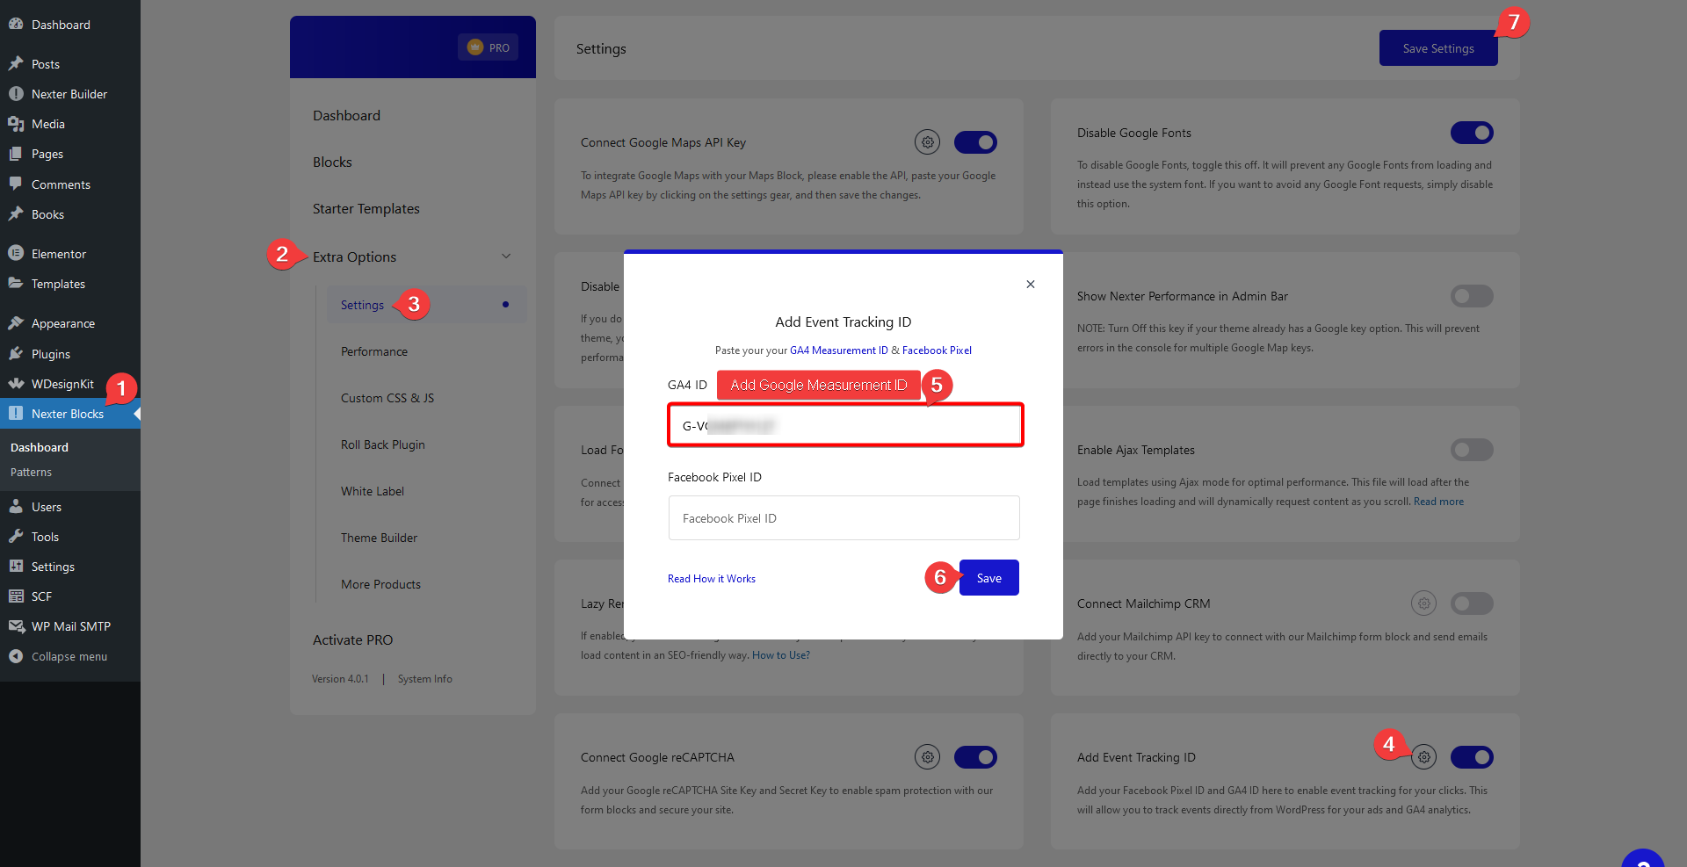This screenshot has height=867, width=1687.
Task: Open Elementor from the admin sidebar
Action: pos(58,253)
